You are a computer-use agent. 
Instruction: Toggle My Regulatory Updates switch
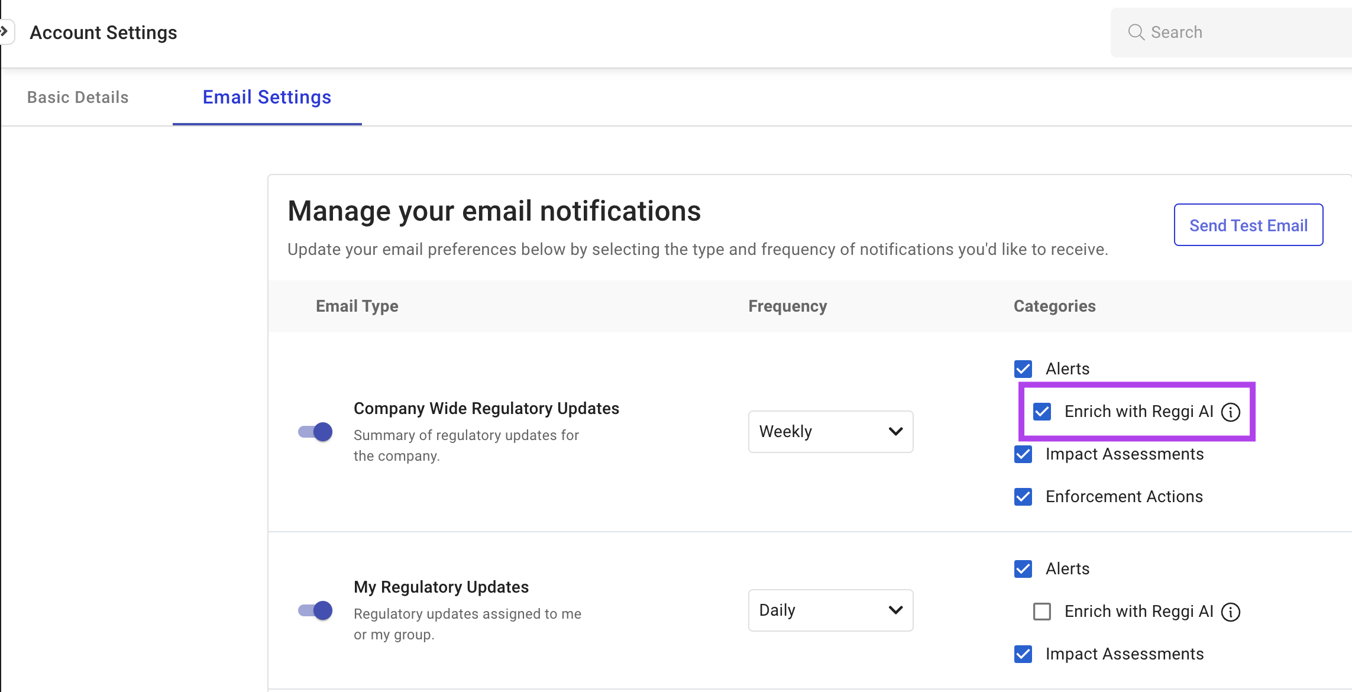tap(315, 610)
